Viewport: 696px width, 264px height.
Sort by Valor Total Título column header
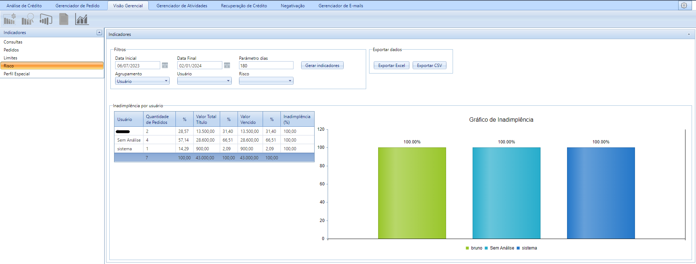pyautogui.click(x=207, y=120)
